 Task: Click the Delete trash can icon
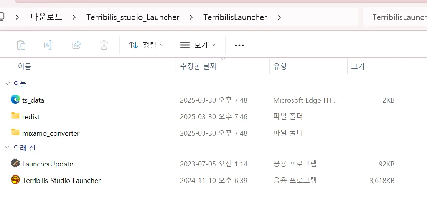tap(104, 45)
